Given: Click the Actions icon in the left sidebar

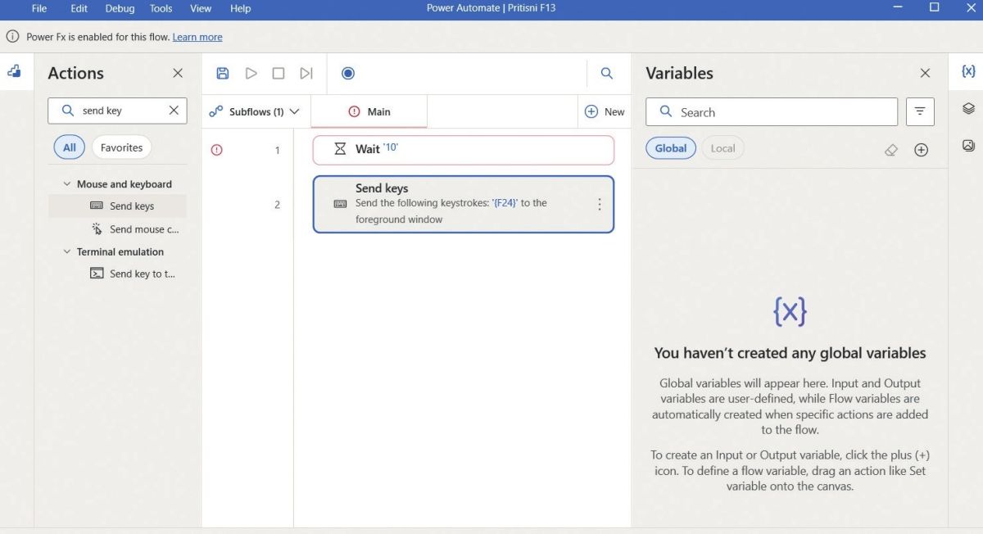Looking at the screenshot, I should coord(14,71).
